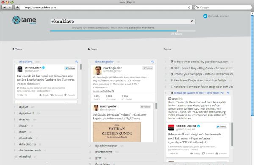Click the plus add-bookmark button
The height and width of the screenshot is (165, 254).
[x=17, y=8]
